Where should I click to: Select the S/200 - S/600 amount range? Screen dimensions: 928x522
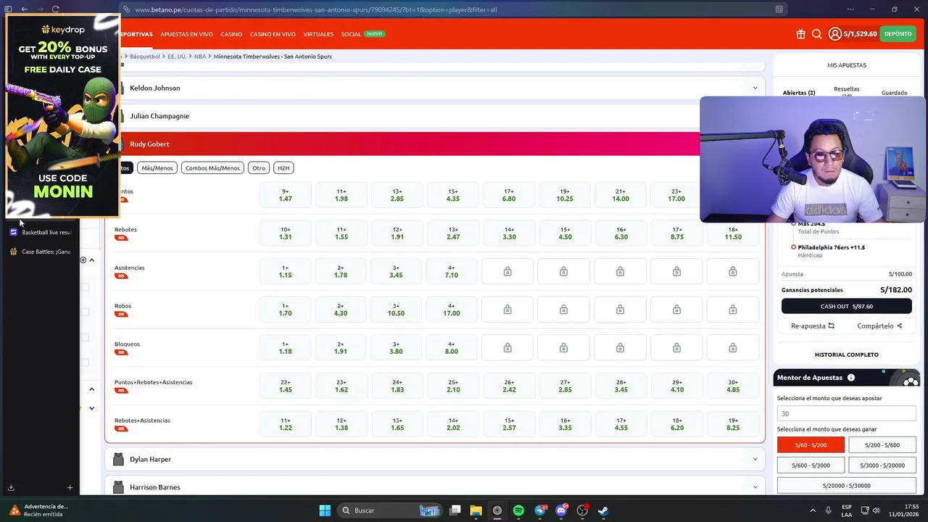coord(882,445)
